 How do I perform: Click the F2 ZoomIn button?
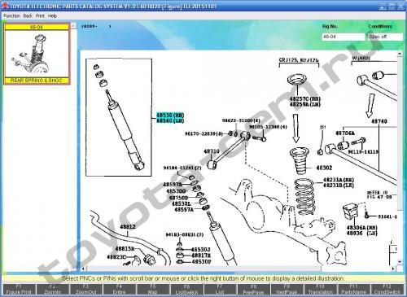pyautogui.click(x=52, y=290)
